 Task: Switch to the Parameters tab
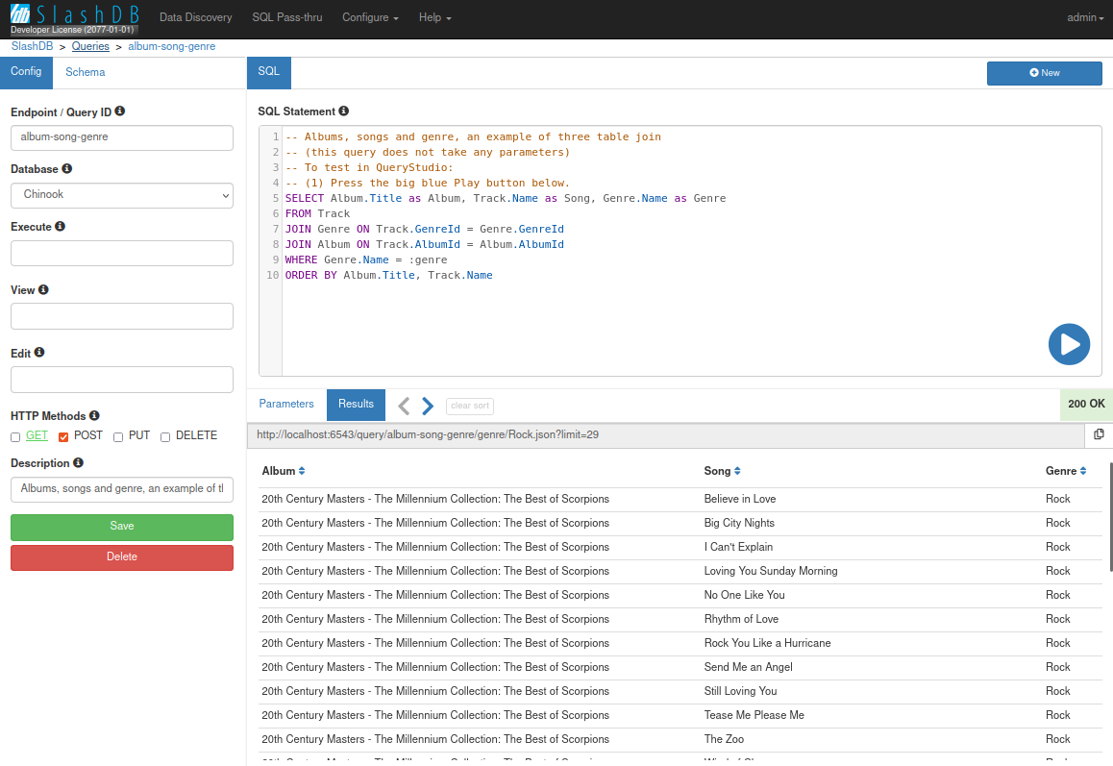pos(286,404)
